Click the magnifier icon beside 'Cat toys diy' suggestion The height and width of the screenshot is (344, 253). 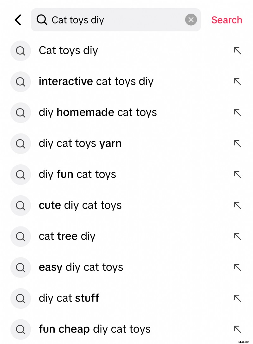(21, 51)
